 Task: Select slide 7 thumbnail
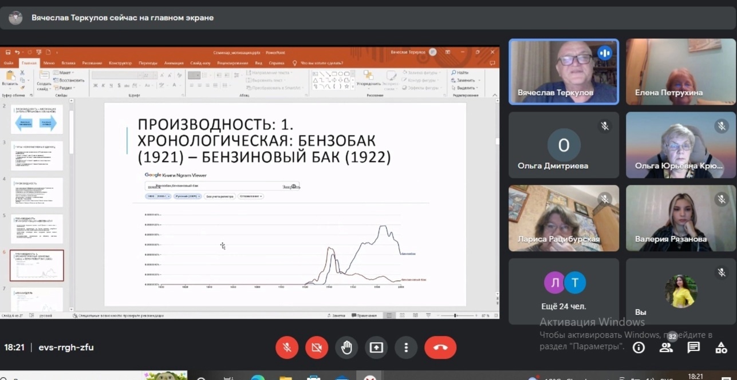coord(36,299)
